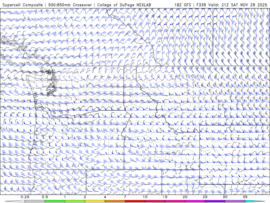Image resolution: width=270 pixels, height=203 pixels.
Task: Click the legend value 10
Action: pyautogui.click(x=145, y=197)
